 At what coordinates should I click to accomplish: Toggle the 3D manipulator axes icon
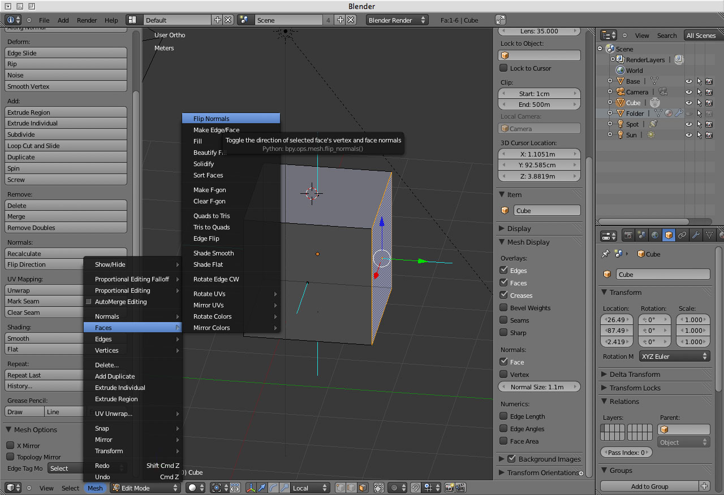click(251, 488)
